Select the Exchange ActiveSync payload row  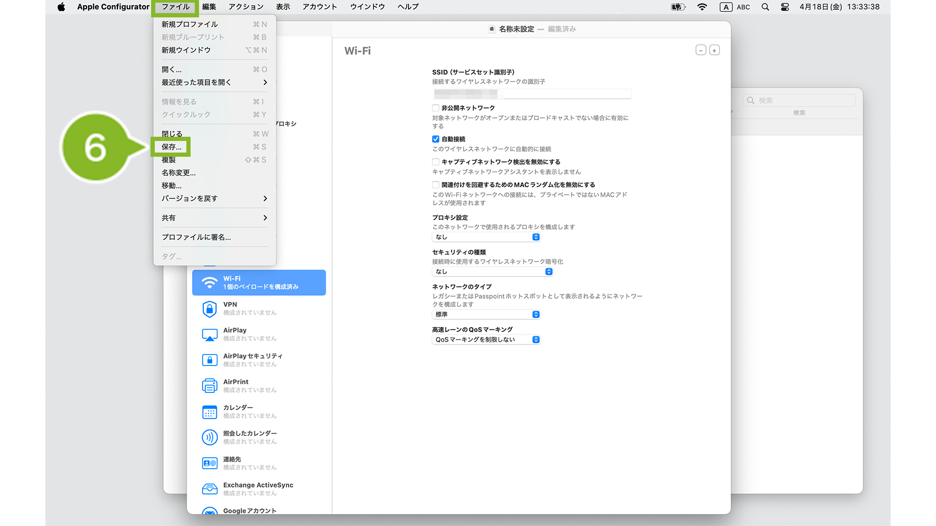(x=259, y=489)
